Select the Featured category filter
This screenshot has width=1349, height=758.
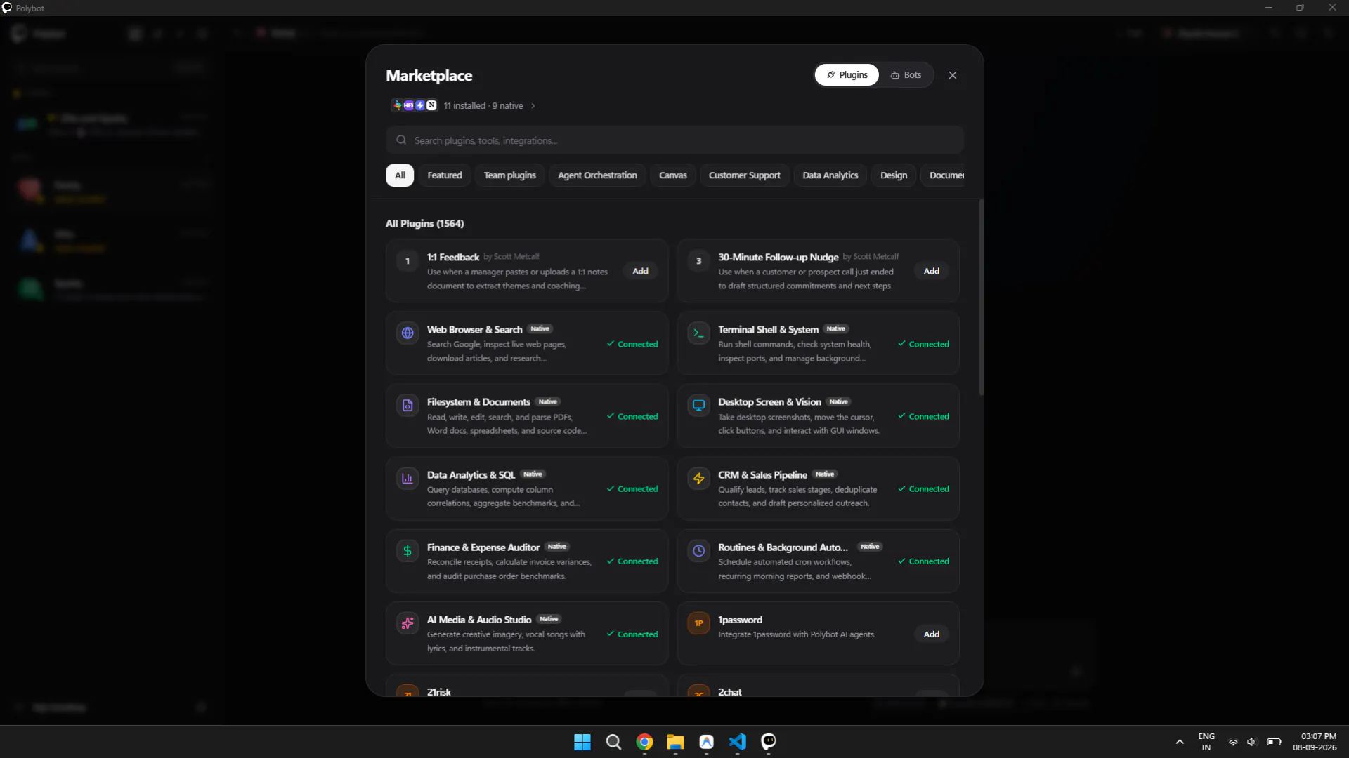(445, 175)
